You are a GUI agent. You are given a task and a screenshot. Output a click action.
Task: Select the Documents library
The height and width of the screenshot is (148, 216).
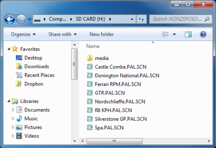point(37,110)
